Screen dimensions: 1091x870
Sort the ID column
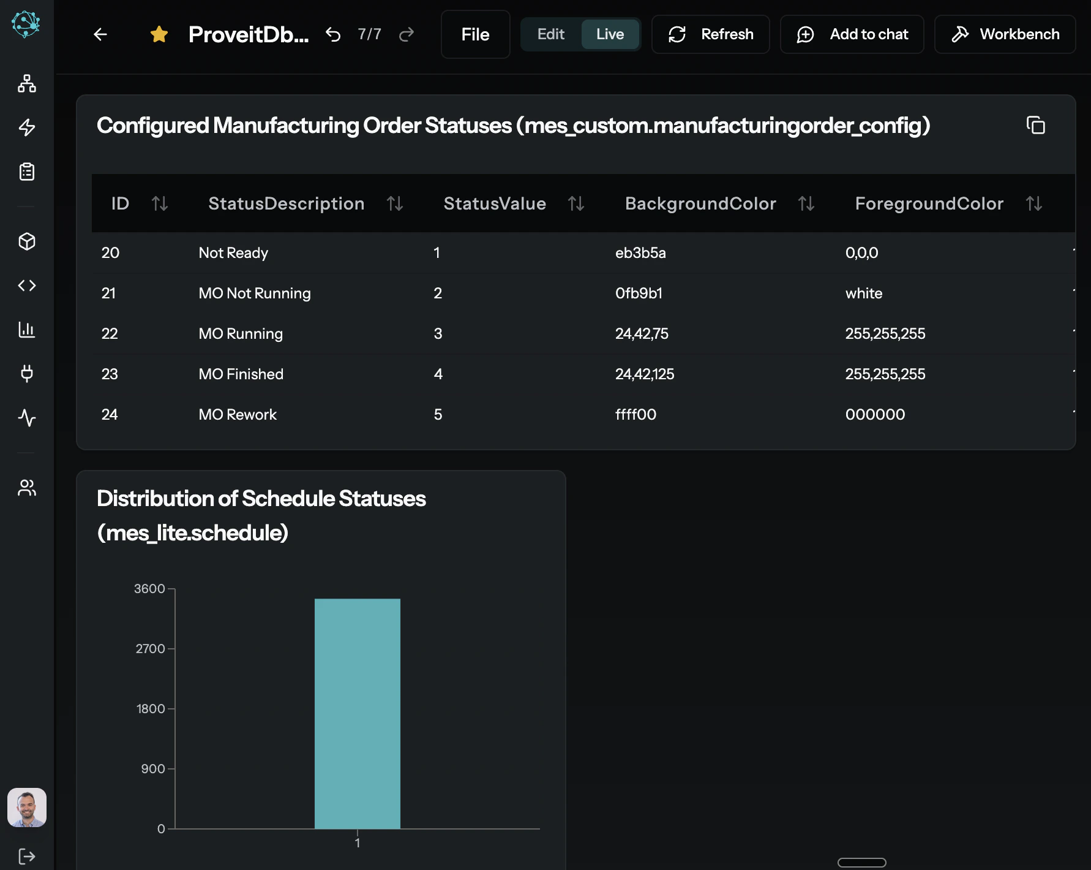tap(160, 203)
